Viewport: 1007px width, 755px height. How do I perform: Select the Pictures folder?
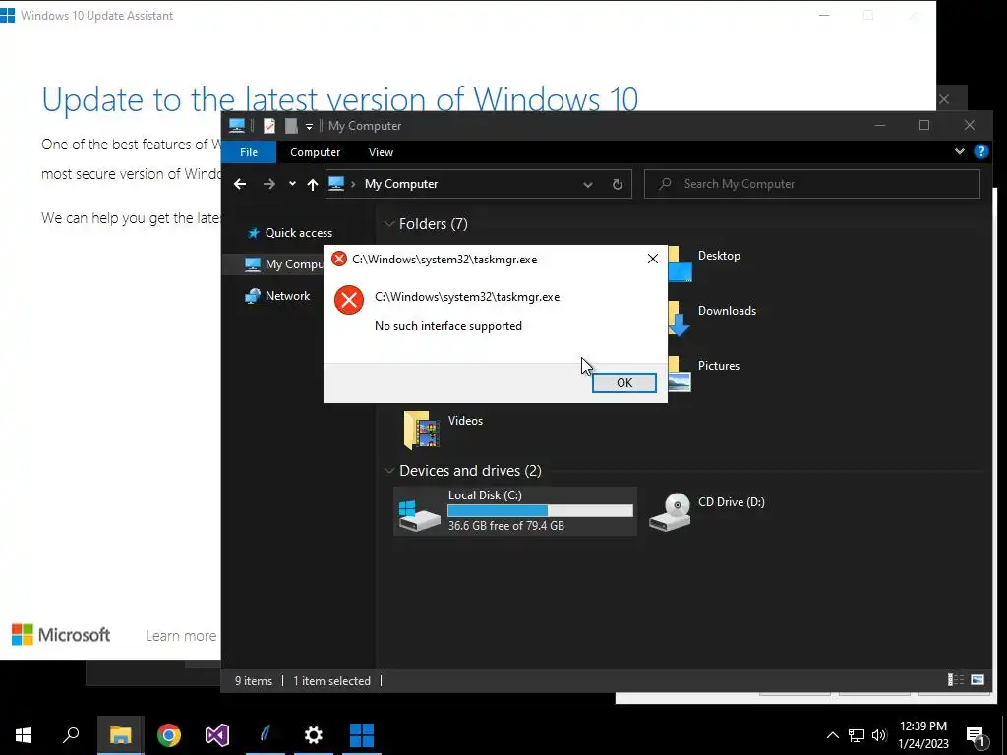pos(719,366)
